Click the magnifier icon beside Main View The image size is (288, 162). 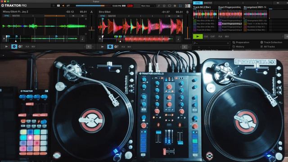coord(159,6)
